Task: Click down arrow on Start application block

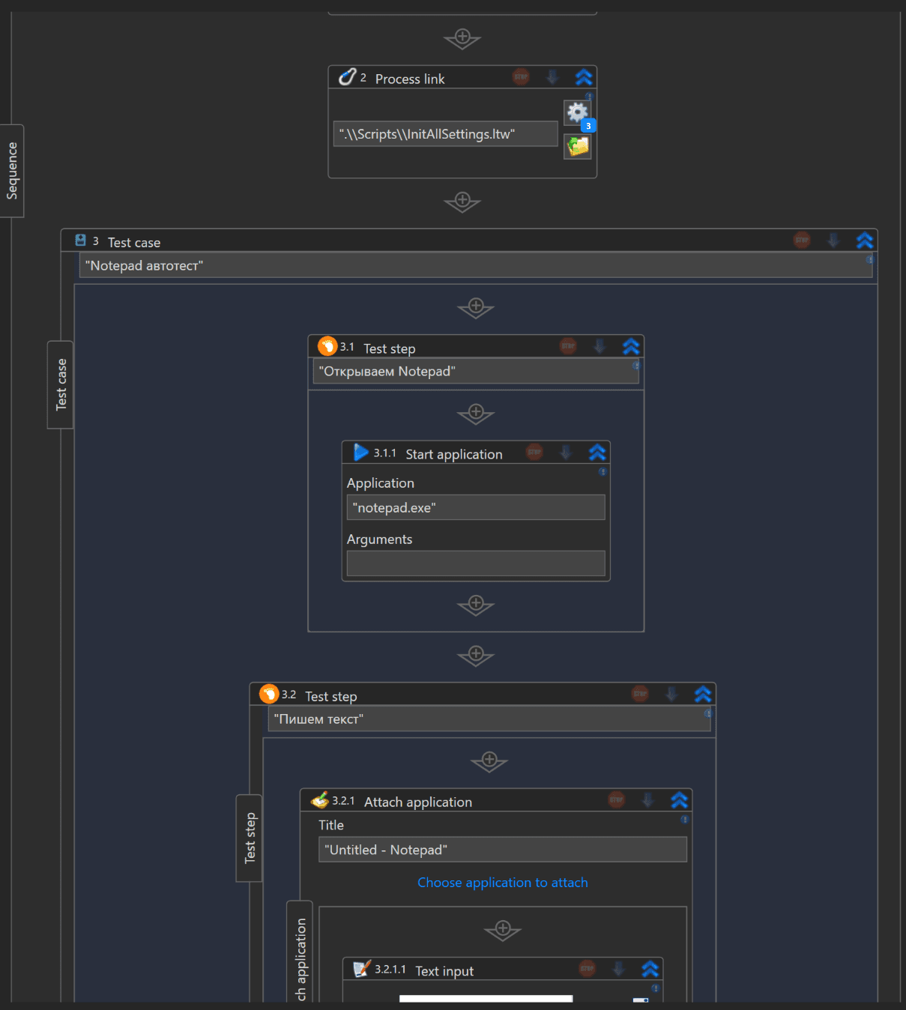Action: [x=566, y=453]
